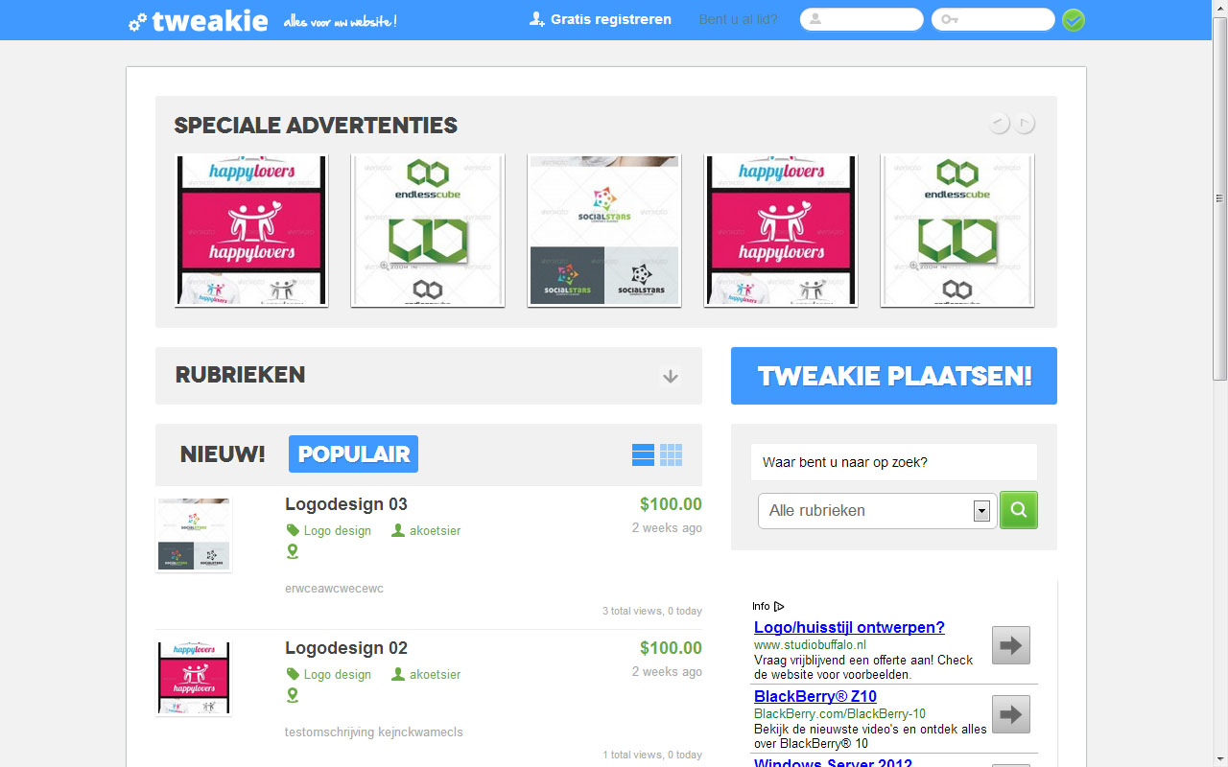Click the second happylovers special ad thumbnail
Screen dimensions: 1228x767
pyautogui.click(x=781, y=231)
